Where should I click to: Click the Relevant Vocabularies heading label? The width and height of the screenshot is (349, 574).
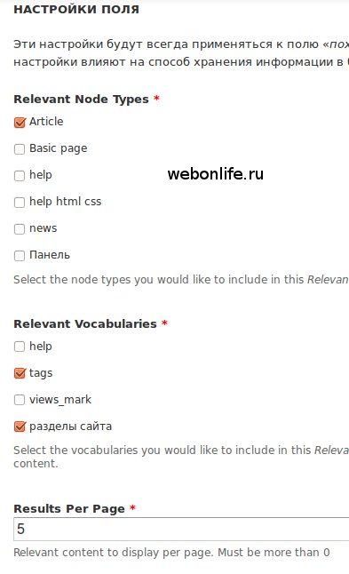coord(85,323)
